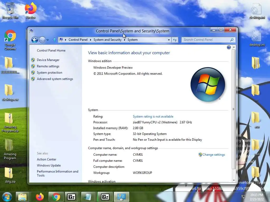The height and width of the screenshot is (202, 270).
Task: Open Remote settings
Action: (x=48, y=66)
